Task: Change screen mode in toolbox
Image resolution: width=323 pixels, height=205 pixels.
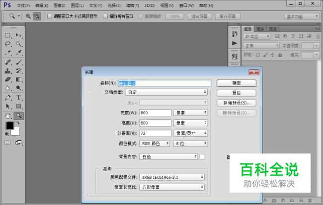Action: point(18,142)
